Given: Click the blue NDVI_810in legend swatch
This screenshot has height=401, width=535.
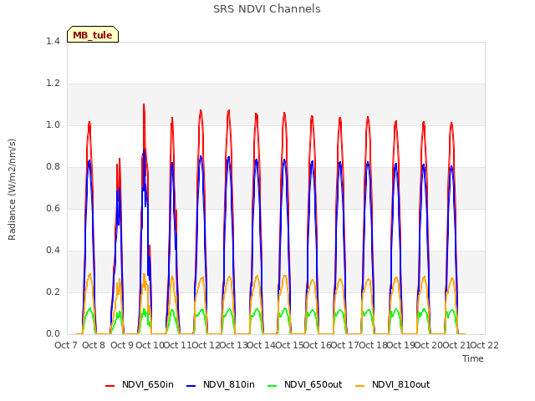Looking at the screenshot, I should pos(191,386).
